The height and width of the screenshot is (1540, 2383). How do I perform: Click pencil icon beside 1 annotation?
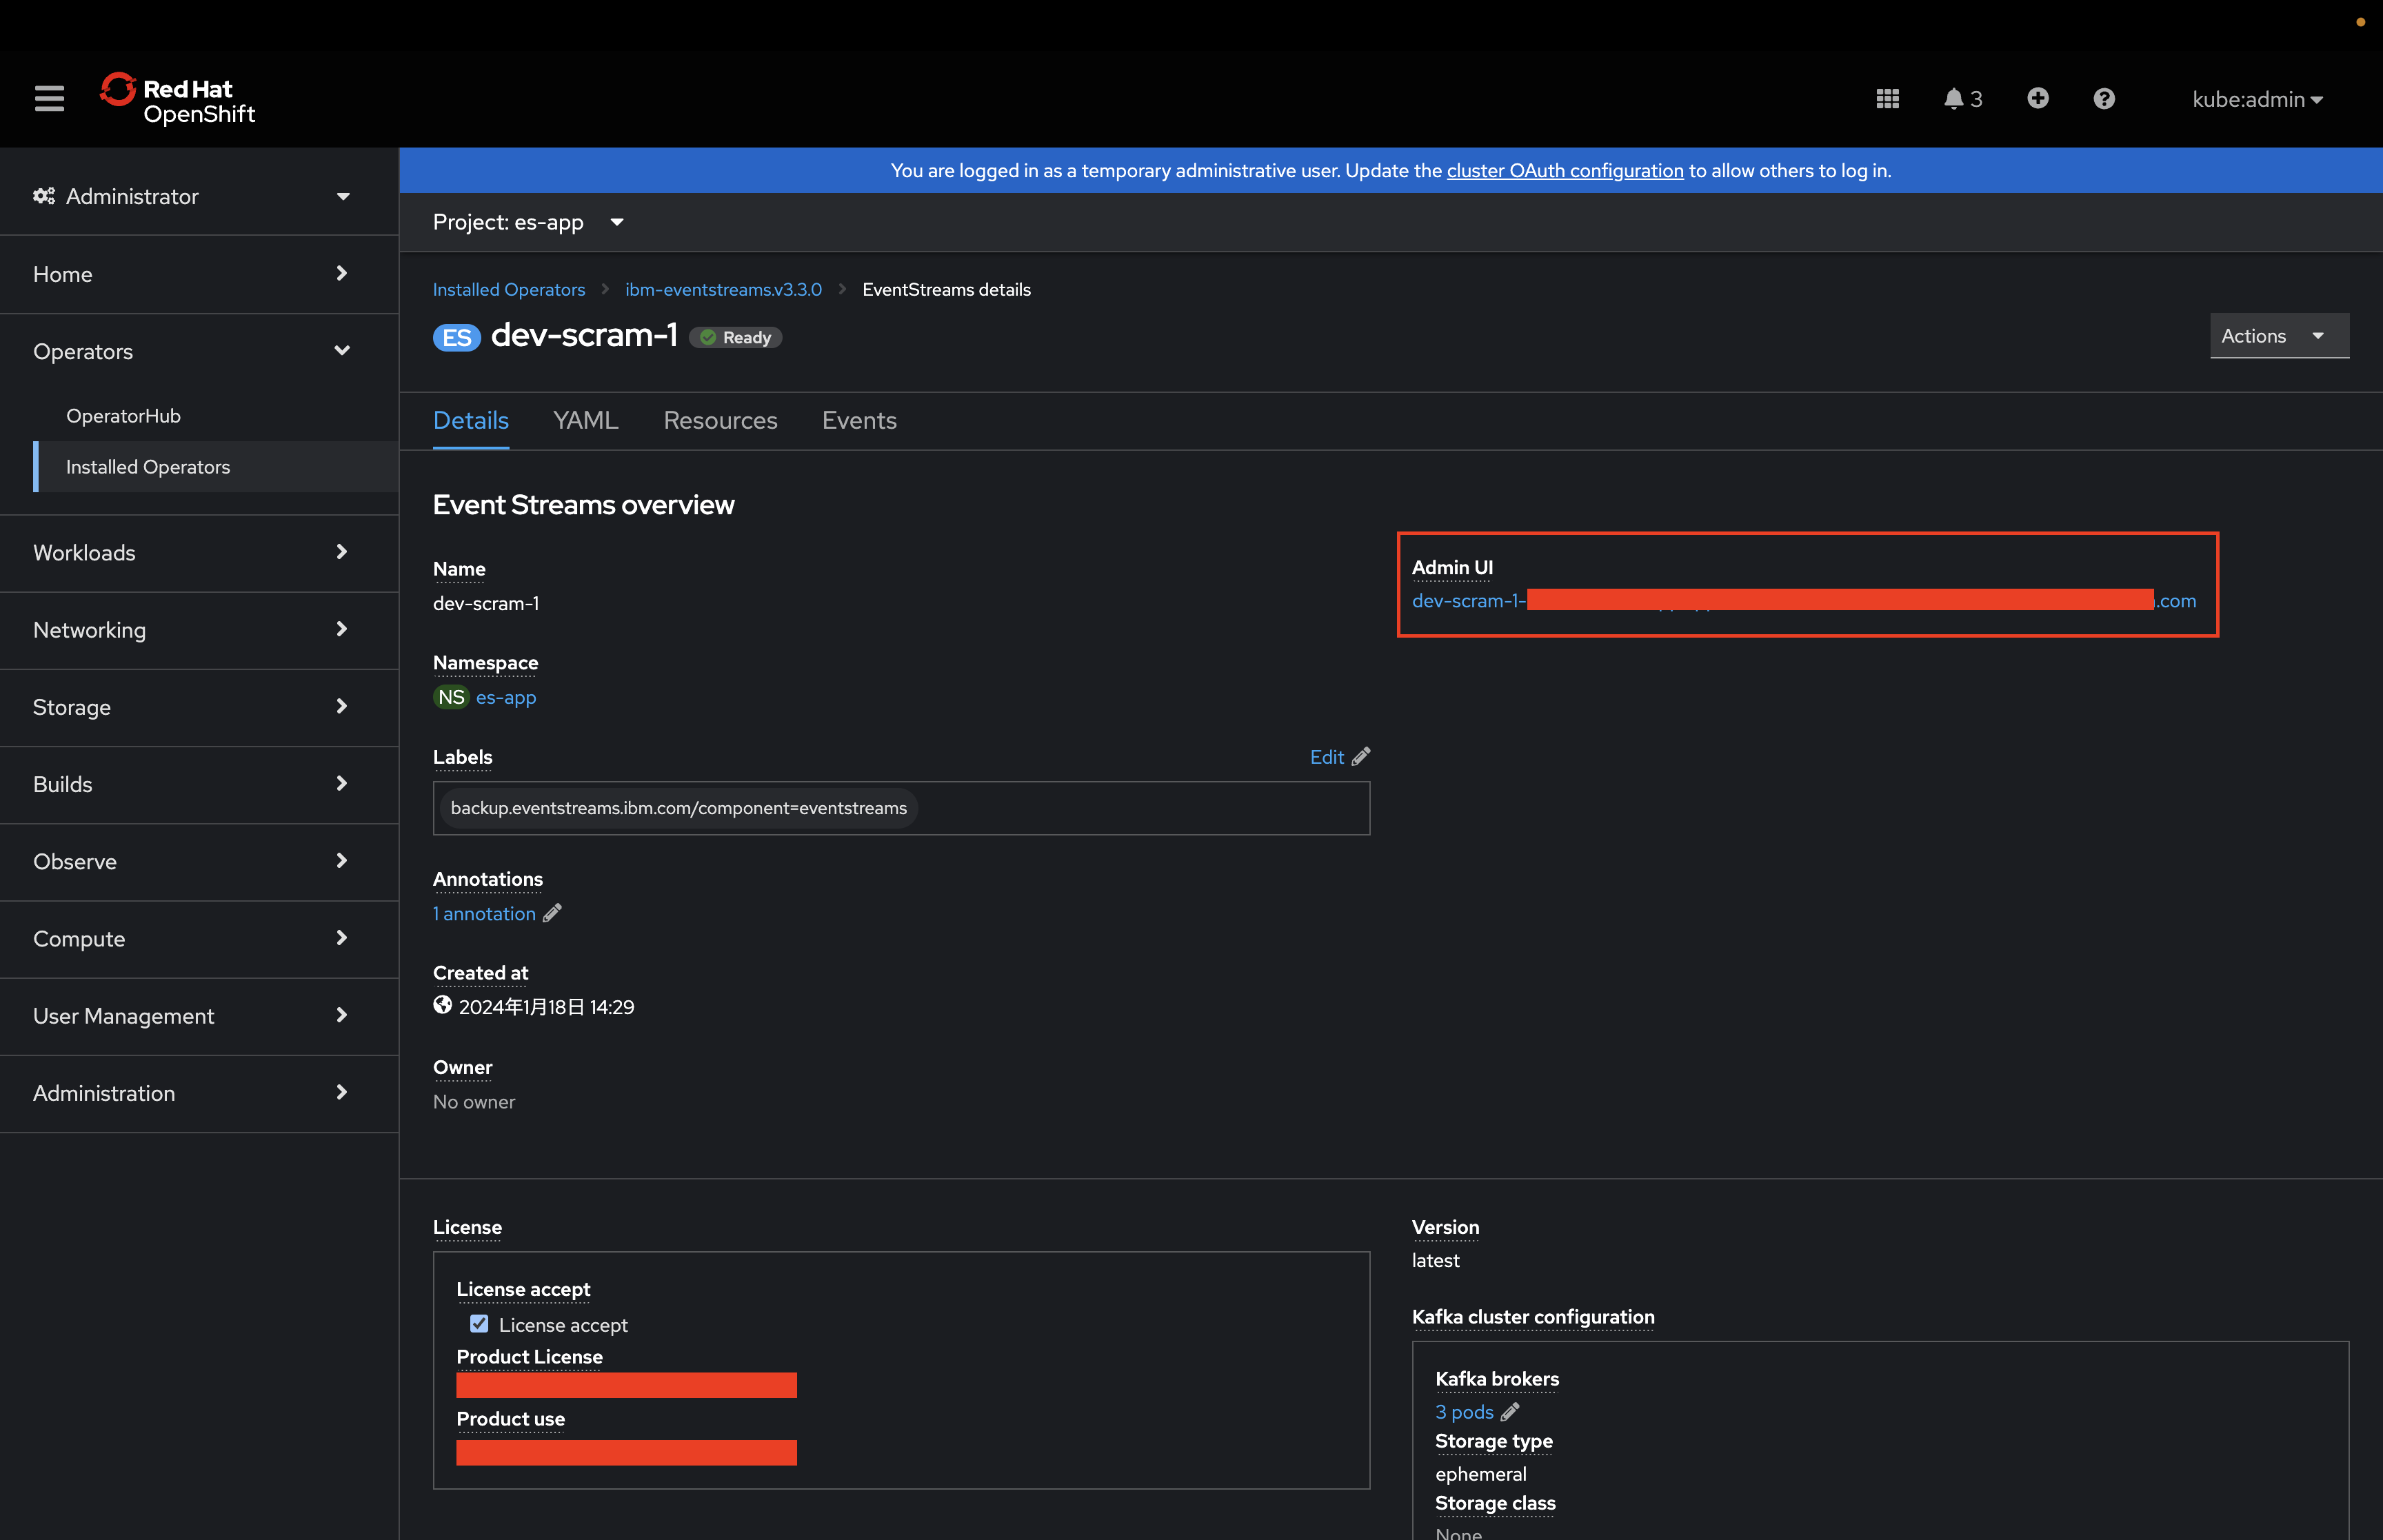[553, 912]
